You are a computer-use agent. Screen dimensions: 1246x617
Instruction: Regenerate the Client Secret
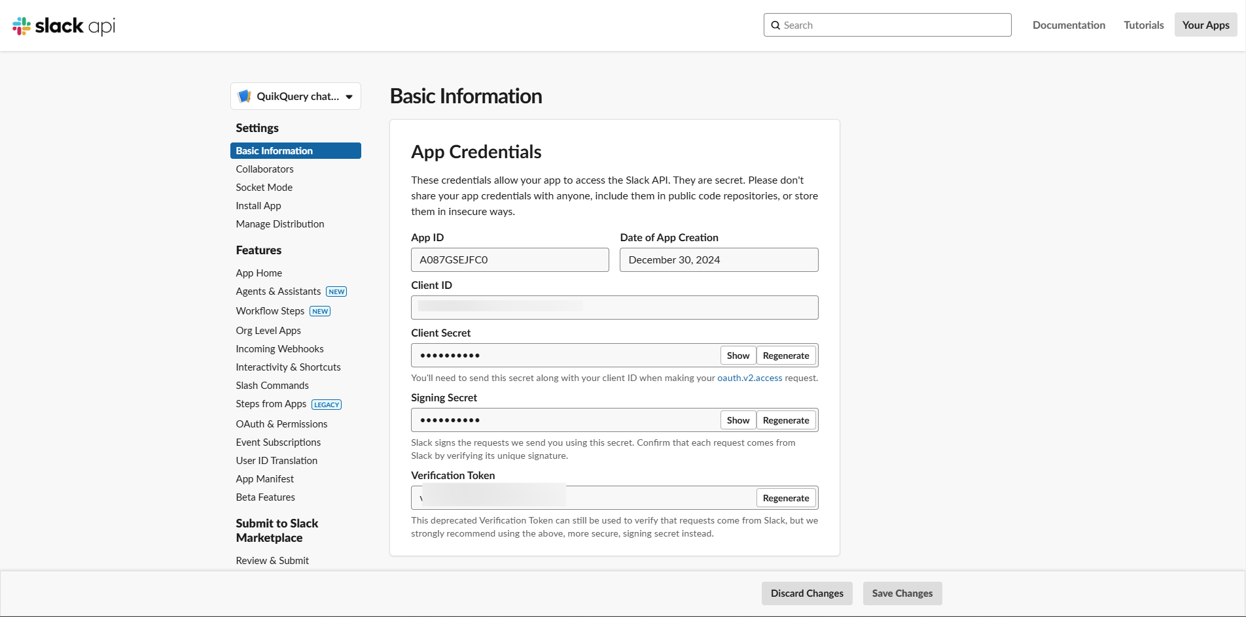pyautogui.click(x=785, y=356)
